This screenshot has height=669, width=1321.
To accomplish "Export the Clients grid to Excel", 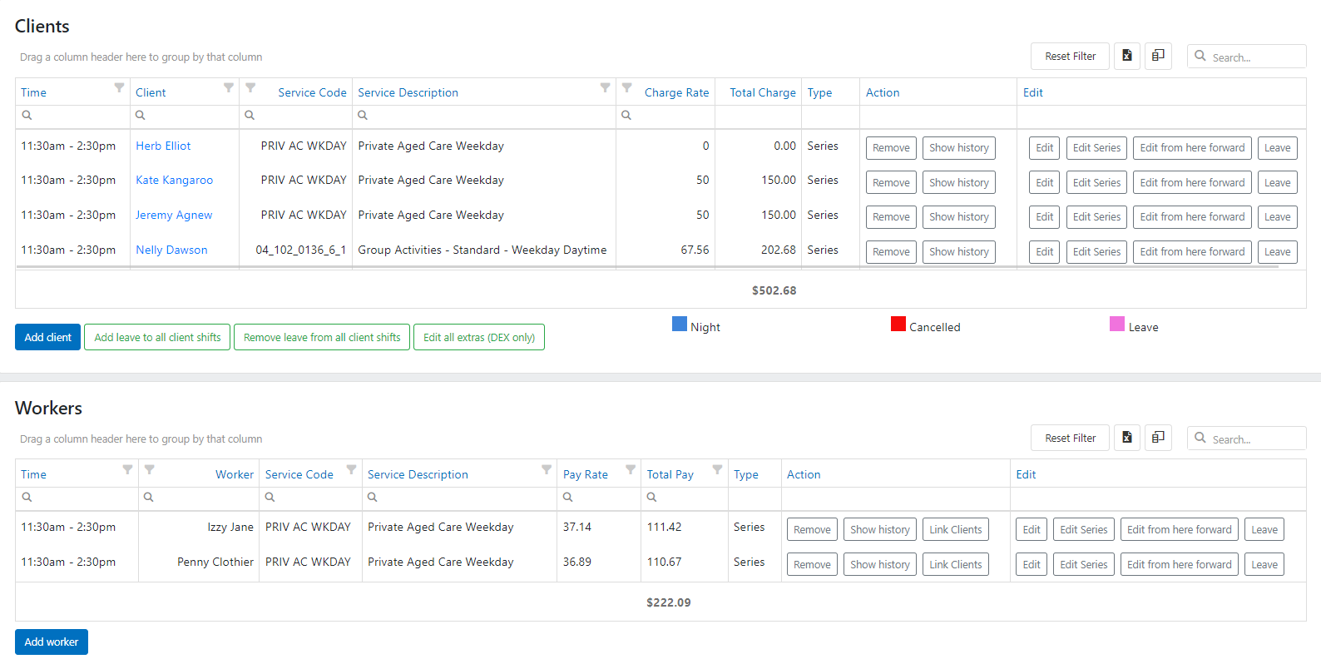I will point(1127,56).
